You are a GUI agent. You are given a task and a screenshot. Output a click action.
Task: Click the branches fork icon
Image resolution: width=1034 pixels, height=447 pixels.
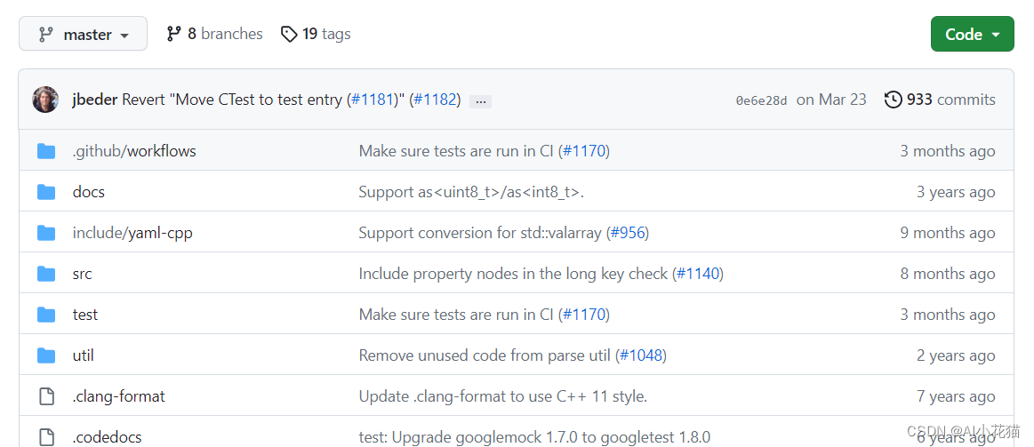coord(174,34)
